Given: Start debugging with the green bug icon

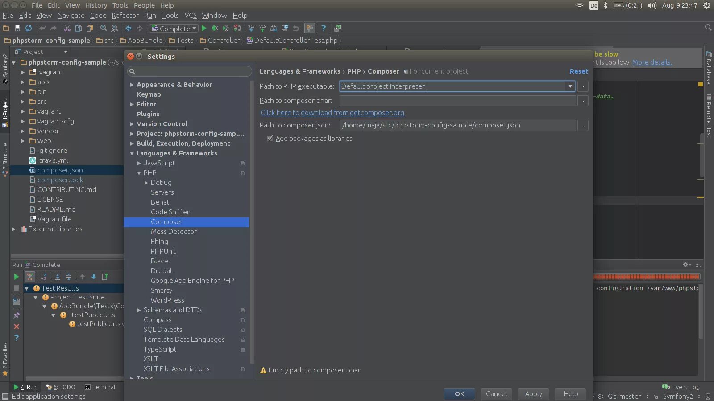Looking at the screenshot, I should 215,28.
